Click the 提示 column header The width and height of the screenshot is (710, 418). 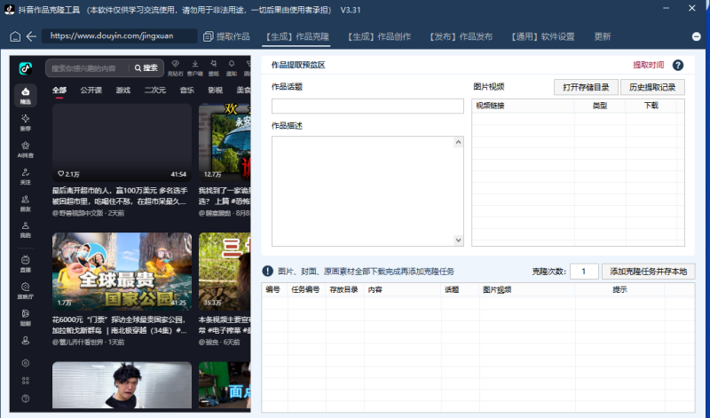click(x=619, y=289)
